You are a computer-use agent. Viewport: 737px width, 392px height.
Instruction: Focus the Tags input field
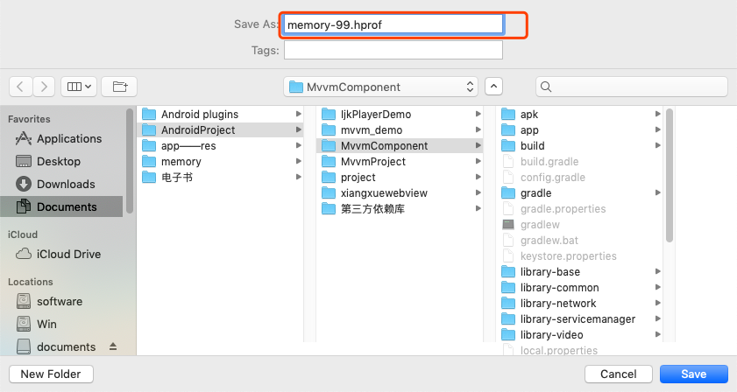[x=393, y=50]
